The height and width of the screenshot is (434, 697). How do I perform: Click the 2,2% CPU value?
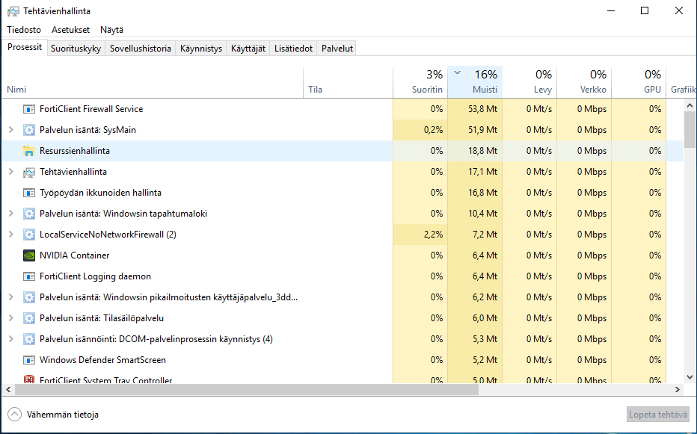point(434,235)
